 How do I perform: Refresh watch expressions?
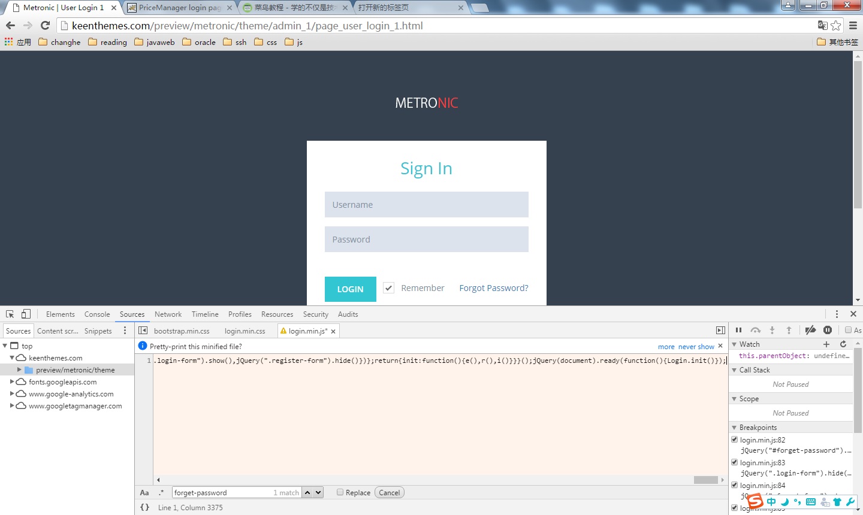click(x=843, y=344)
